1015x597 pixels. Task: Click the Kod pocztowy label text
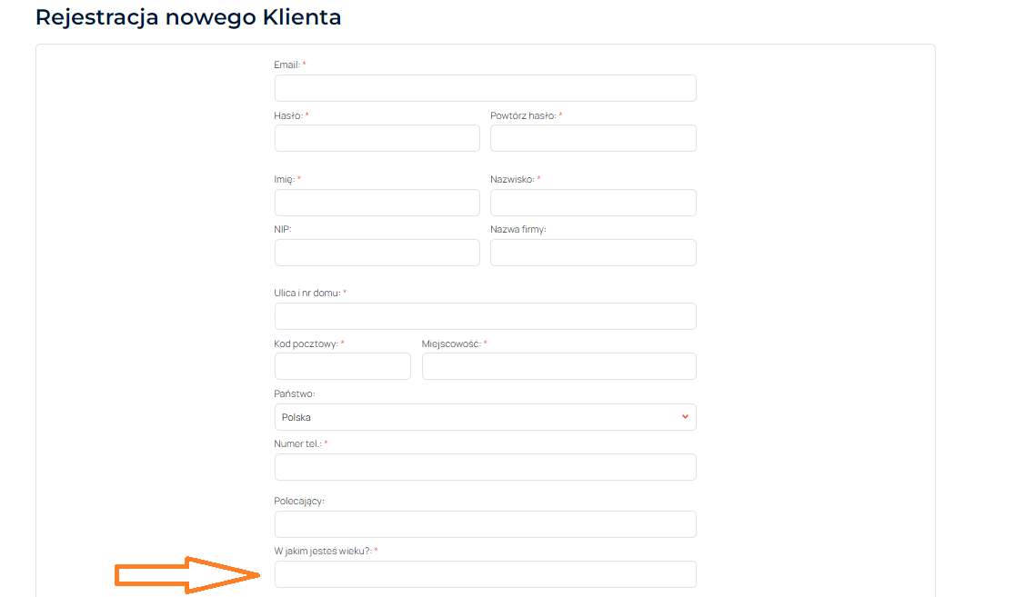306,343
